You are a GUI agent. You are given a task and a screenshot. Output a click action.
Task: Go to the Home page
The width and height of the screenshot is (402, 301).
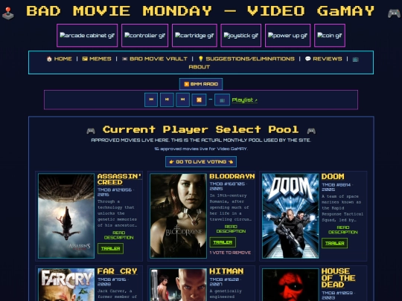pos(60,59)
